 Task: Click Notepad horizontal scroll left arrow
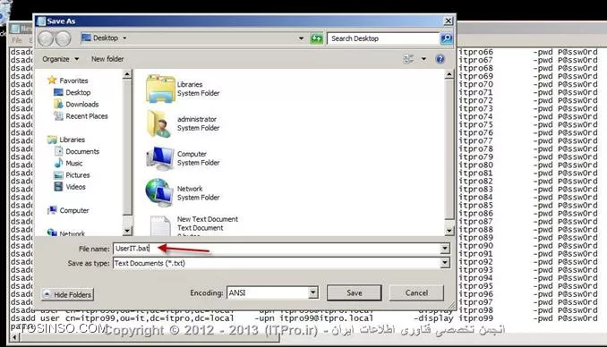[14, 338]
